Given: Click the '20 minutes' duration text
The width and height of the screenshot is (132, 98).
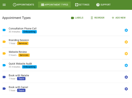Looking at the screenshot, I should pos(14,67).
